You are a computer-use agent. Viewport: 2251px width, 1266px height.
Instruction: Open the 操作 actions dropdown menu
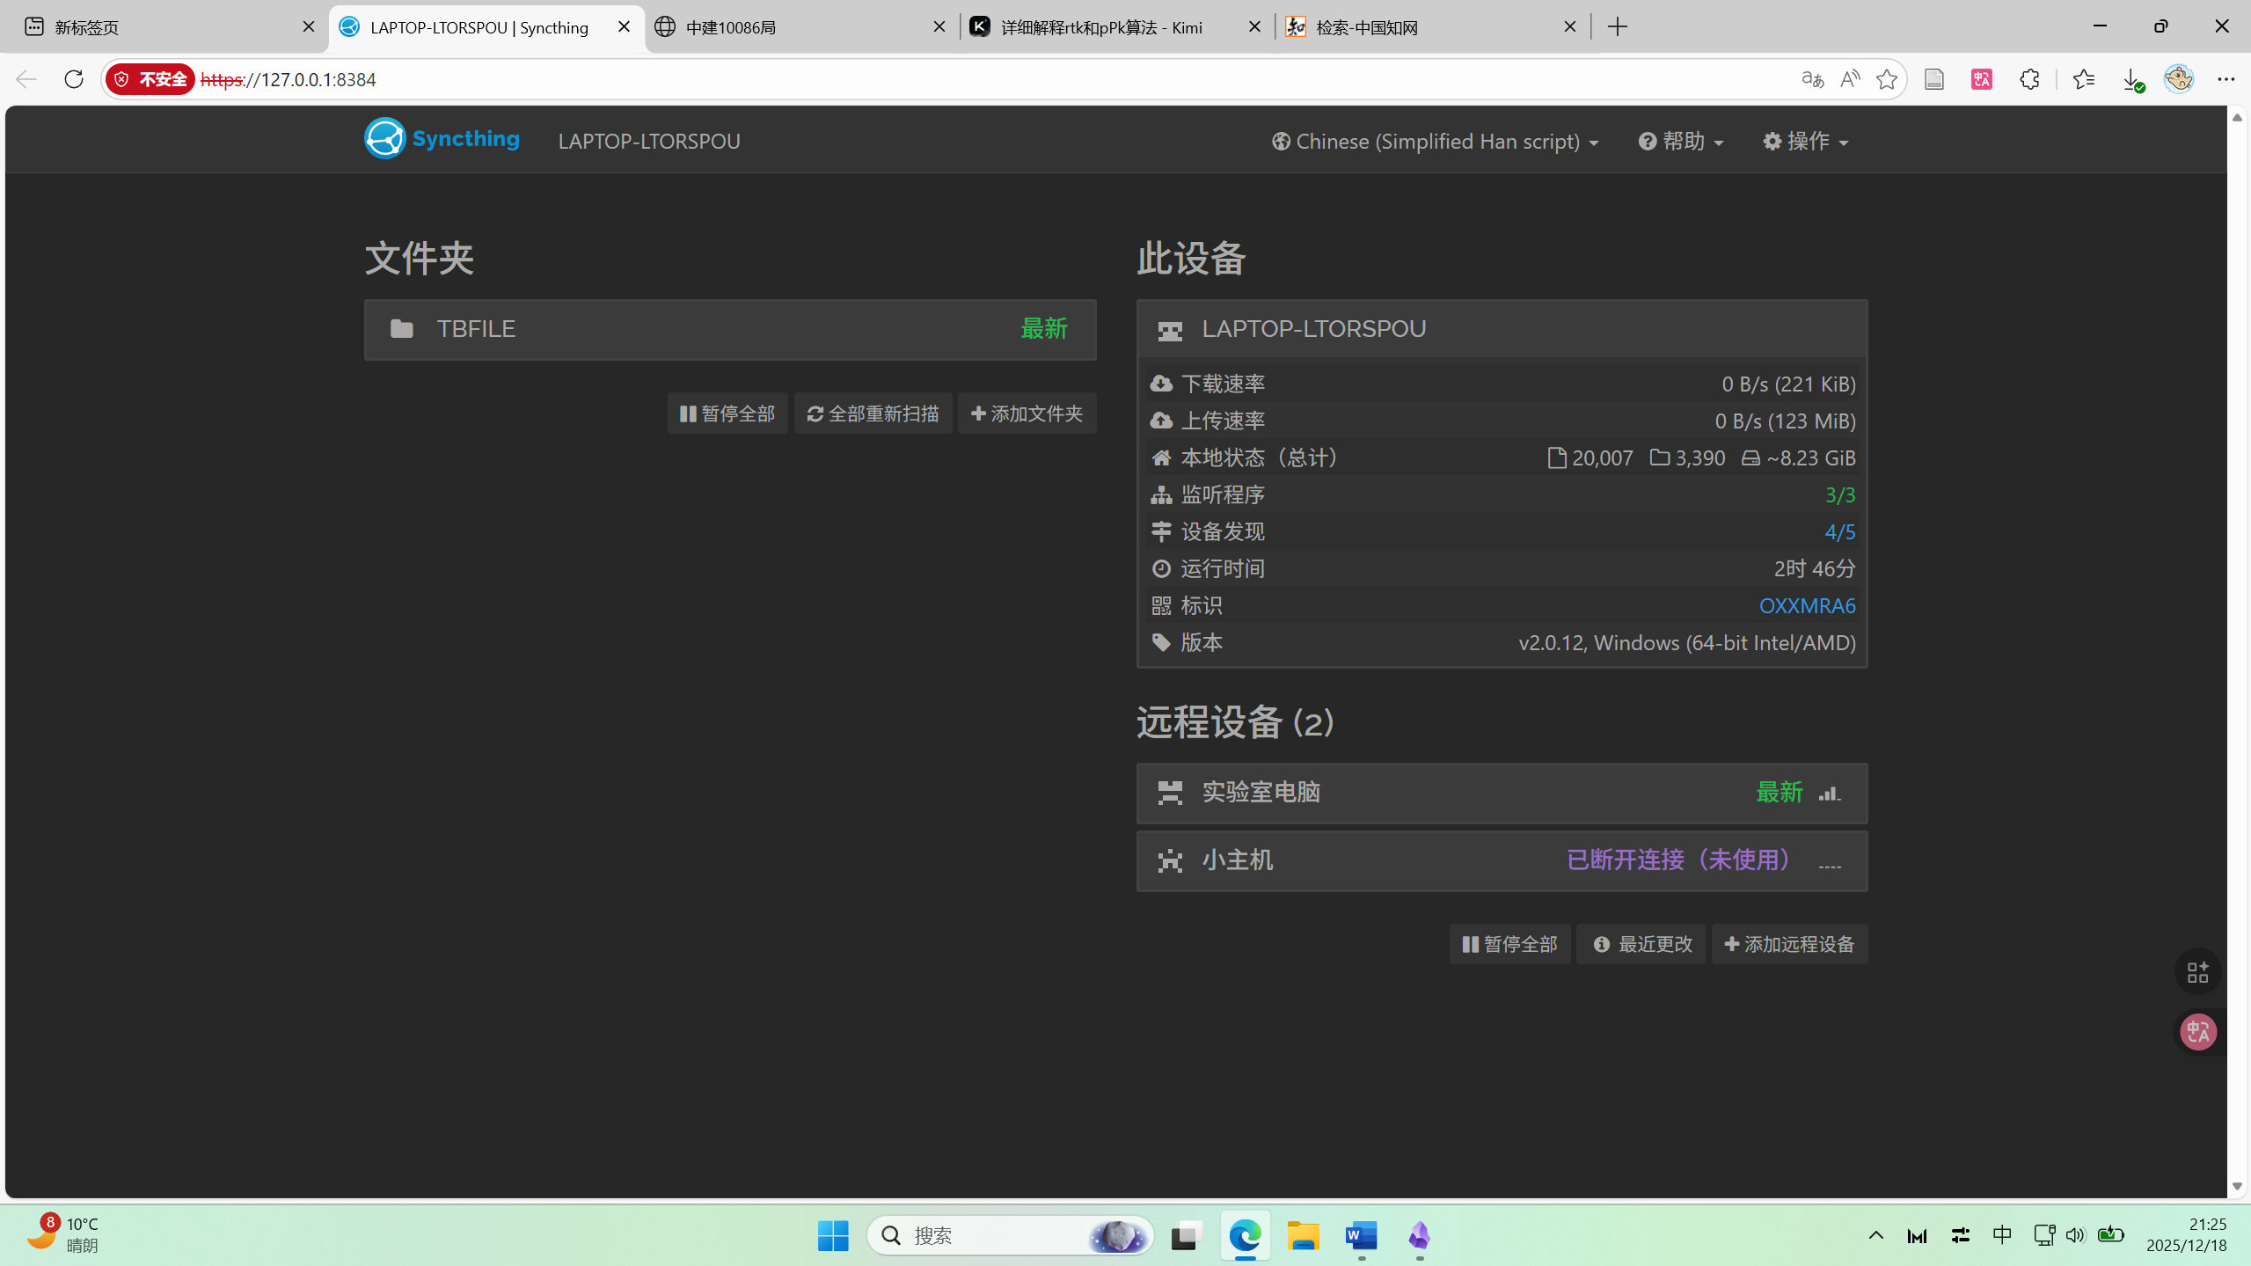pos(1805,141)
